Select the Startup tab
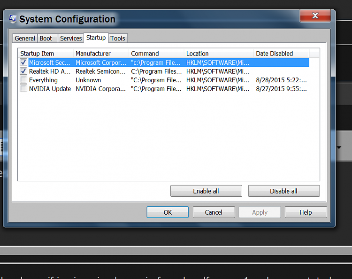The height and width of the screenshot is (279, 352). pos(96,38)
